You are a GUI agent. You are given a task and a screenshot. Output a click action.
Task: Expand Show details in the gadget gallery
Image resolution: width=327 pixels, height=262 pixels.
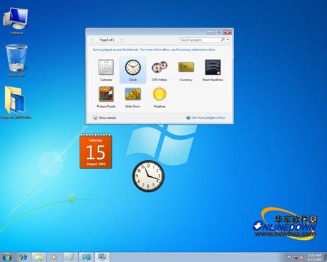click(x=105, y=118)
